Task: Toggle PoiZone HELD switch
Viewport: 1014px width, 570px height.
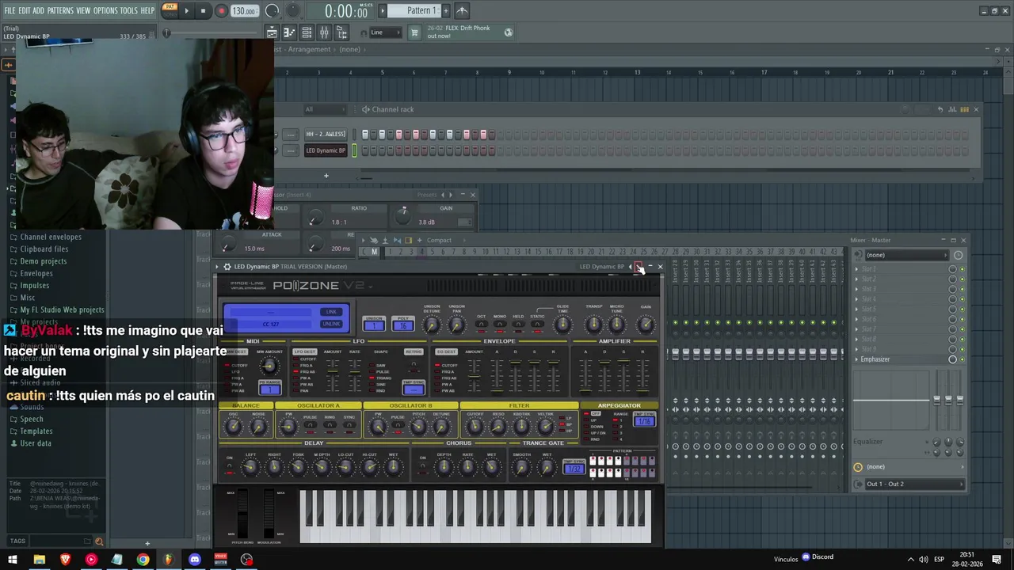Action: [518, 323]
